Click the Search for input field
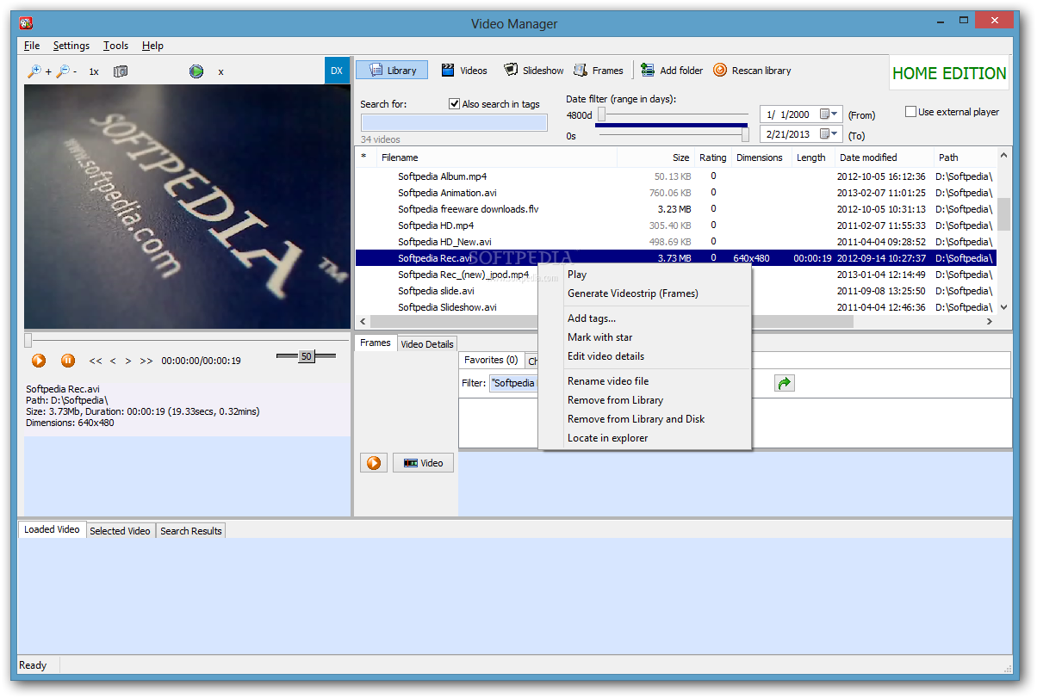The width and height of the screenshot is (1037, 698). pyautogui.click(x=454, y=123)
